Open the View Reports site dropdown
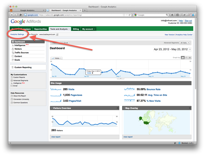Image resolution: width=205 pixels, height=156 pixels. [x=49, y=34]
